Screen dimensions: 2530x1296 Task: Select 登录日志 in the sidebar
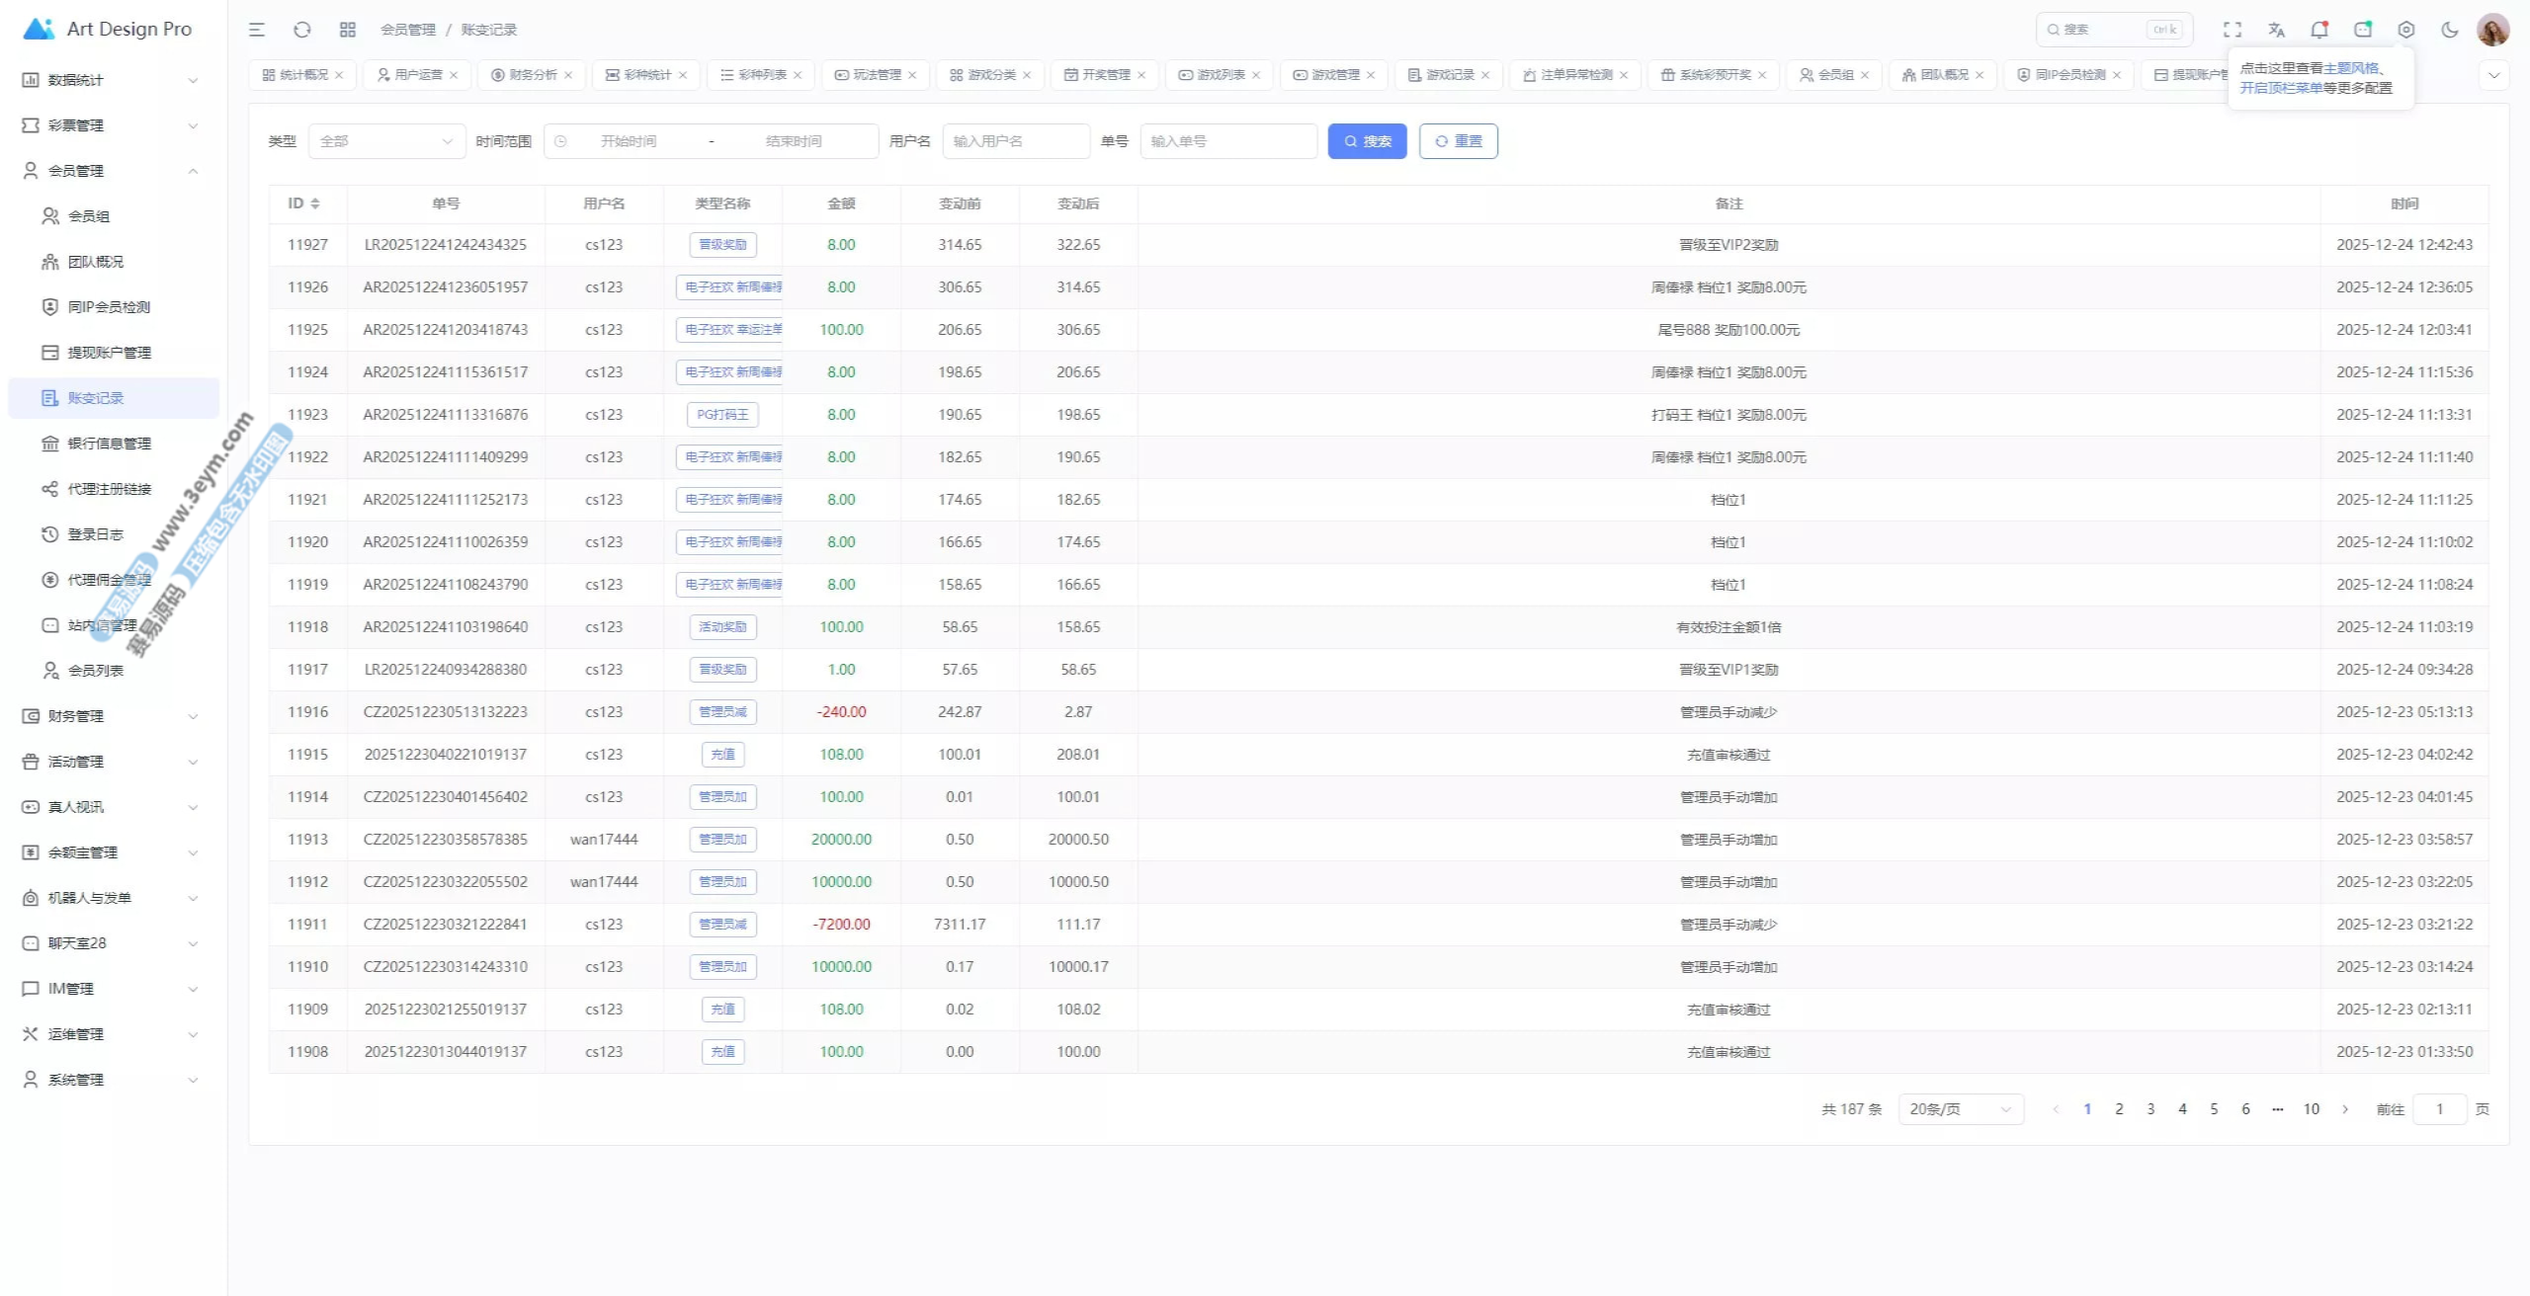96,534
